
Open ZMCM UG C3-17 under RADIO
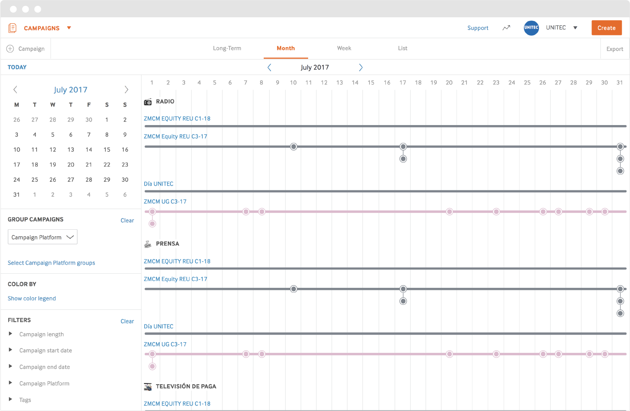165,201
